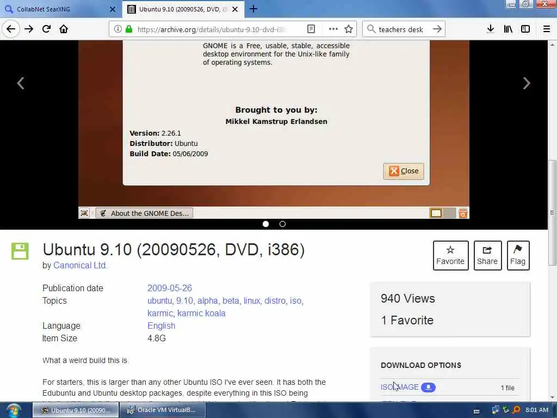Image resolution: width=557 pixels, height=418 pixels.
Task: Open the ubuntu topic link
Action: pos(160,300)
